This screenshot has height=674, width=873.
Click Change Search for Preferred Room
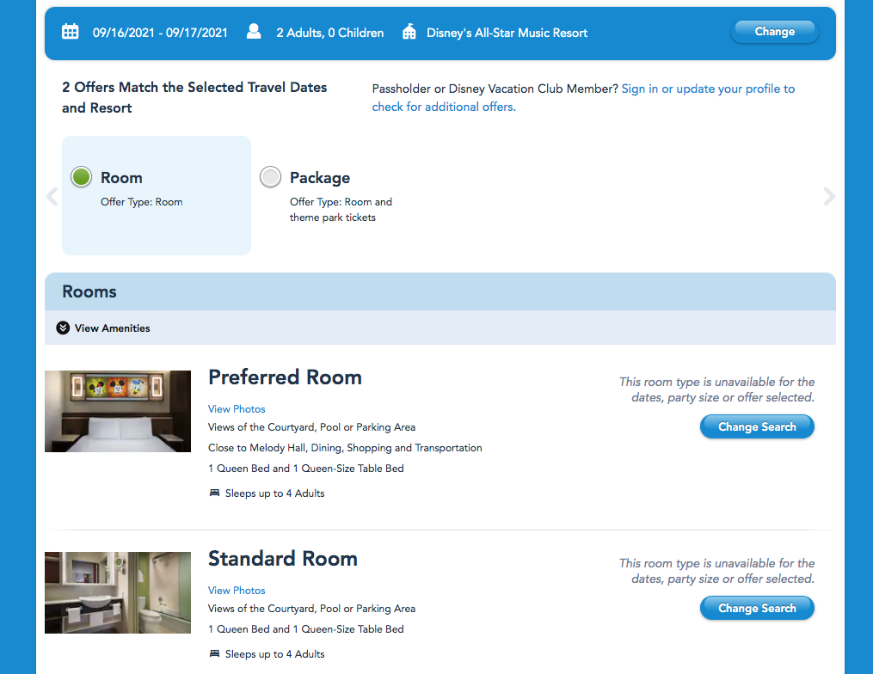757,426
